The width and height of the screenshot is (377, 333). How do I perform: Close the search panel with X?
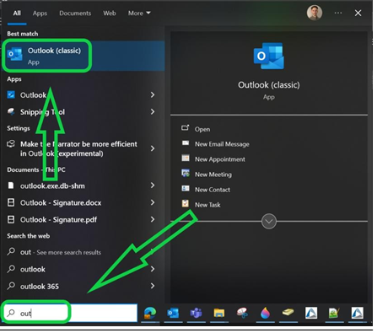[358, 13]
